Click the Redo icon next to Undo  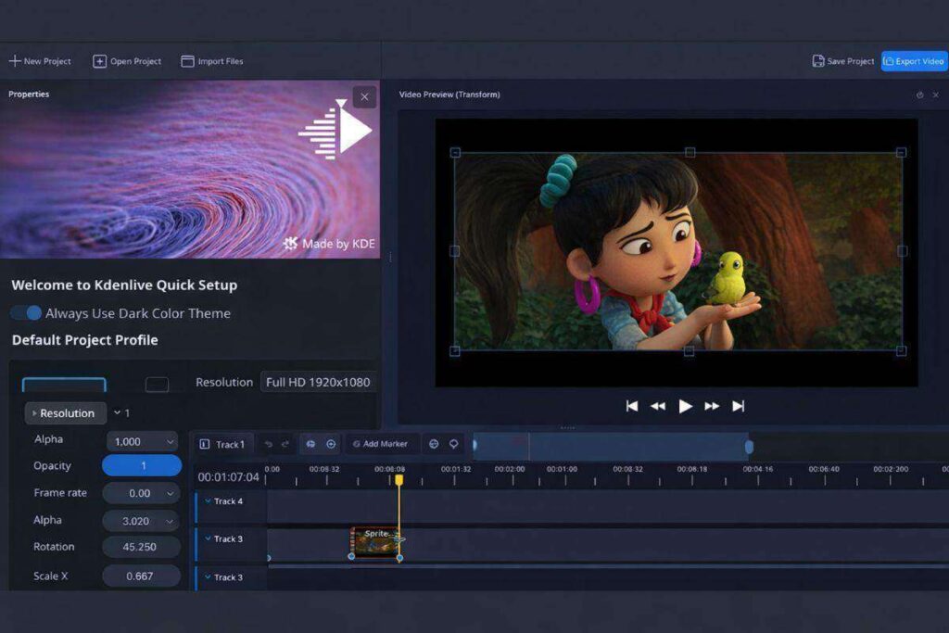click(x=285, y=444)
